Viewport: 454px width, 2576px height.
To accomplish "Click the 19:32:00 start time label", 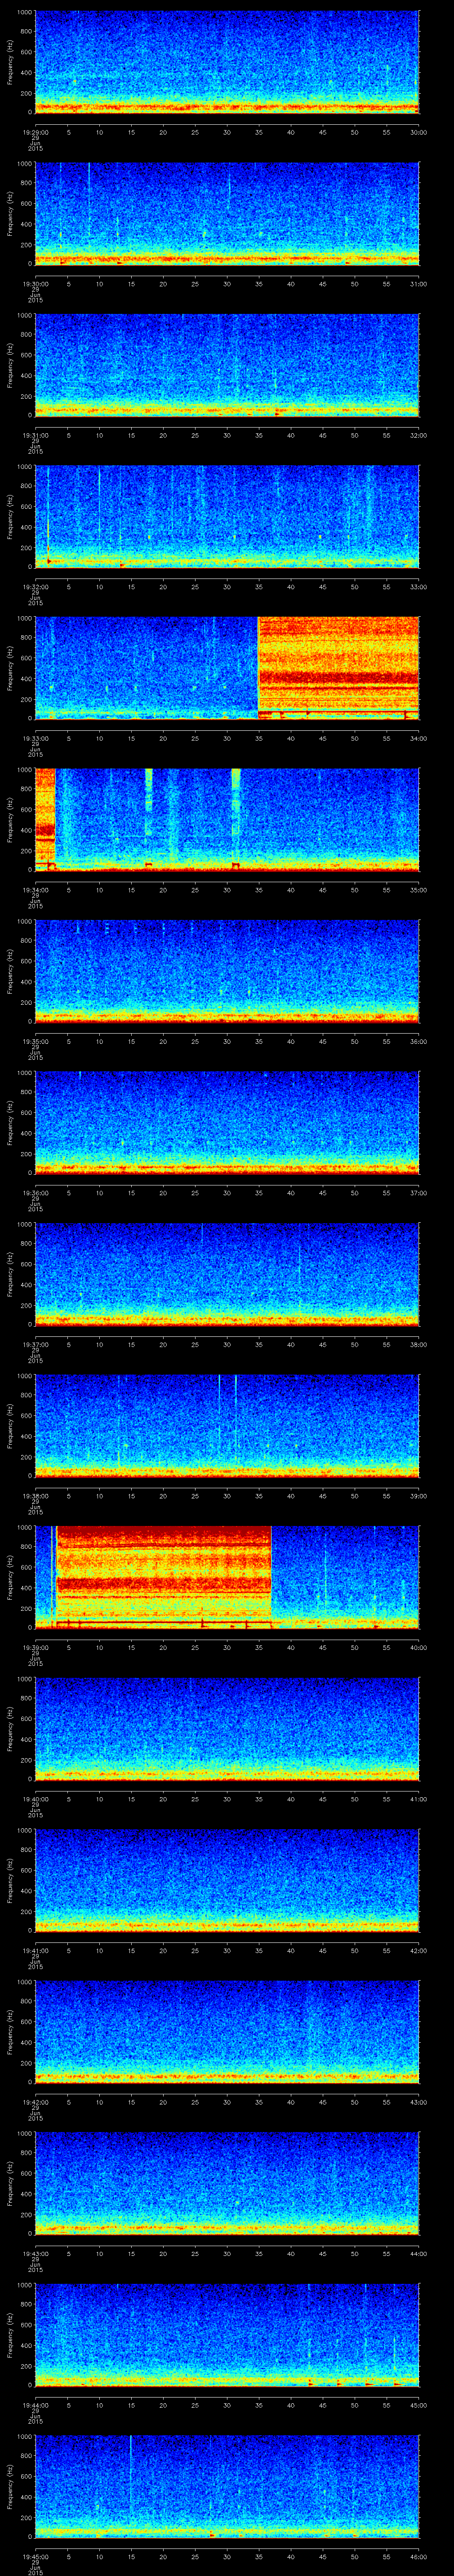I will tap(35, 587).
